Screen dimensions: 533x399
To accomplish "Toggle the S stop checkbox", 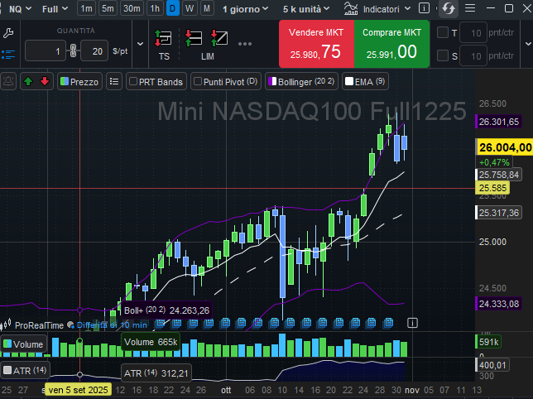I will [x=442, y=55].
